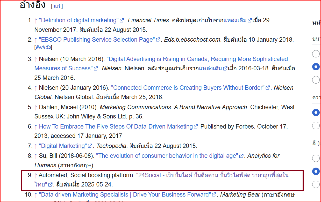
Task: Click external-link icon after "Buyers Without Border"
Action: click(x=268, y=88)
